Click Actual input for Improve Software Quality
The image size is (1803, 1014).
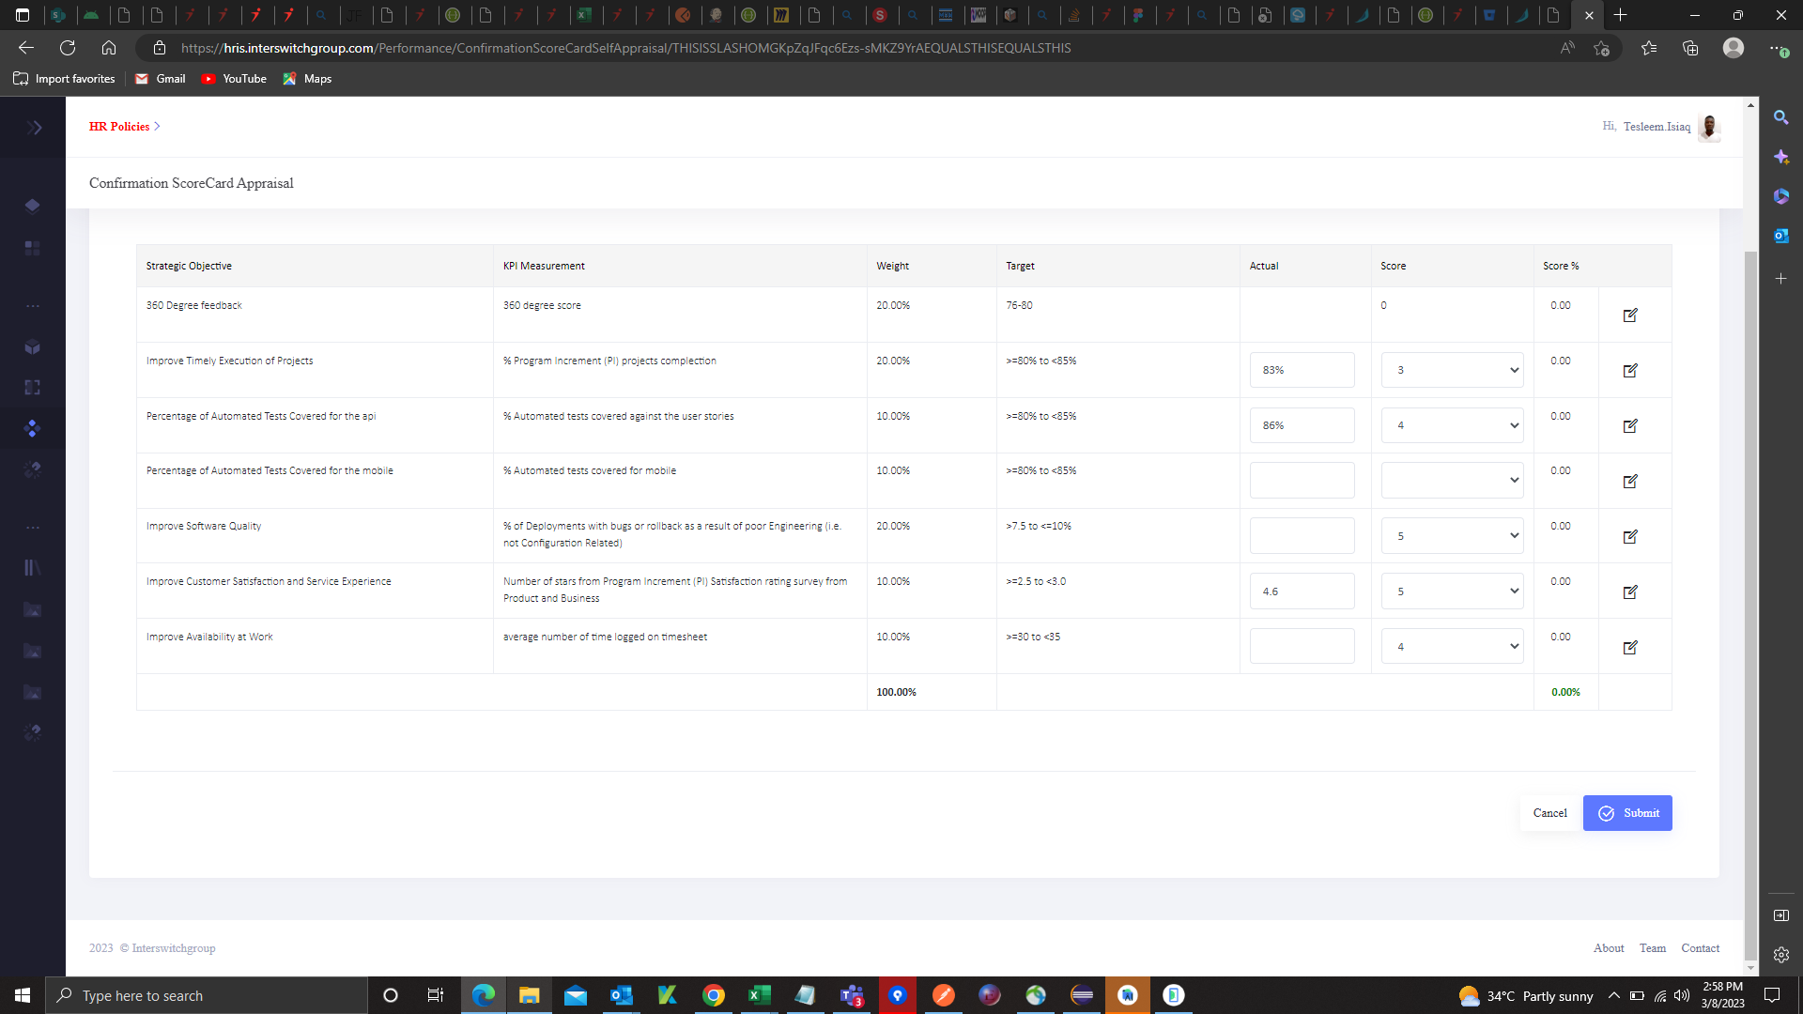click(x=1302, y=536)
